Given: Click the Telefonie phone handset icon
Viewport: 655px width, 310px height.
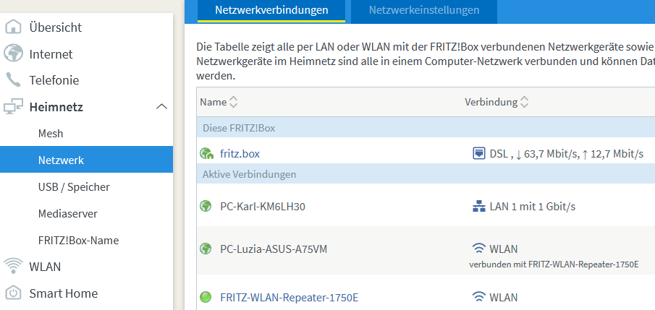Looking at the screenshot, I should pyautogui.click(x=13, y=80).
